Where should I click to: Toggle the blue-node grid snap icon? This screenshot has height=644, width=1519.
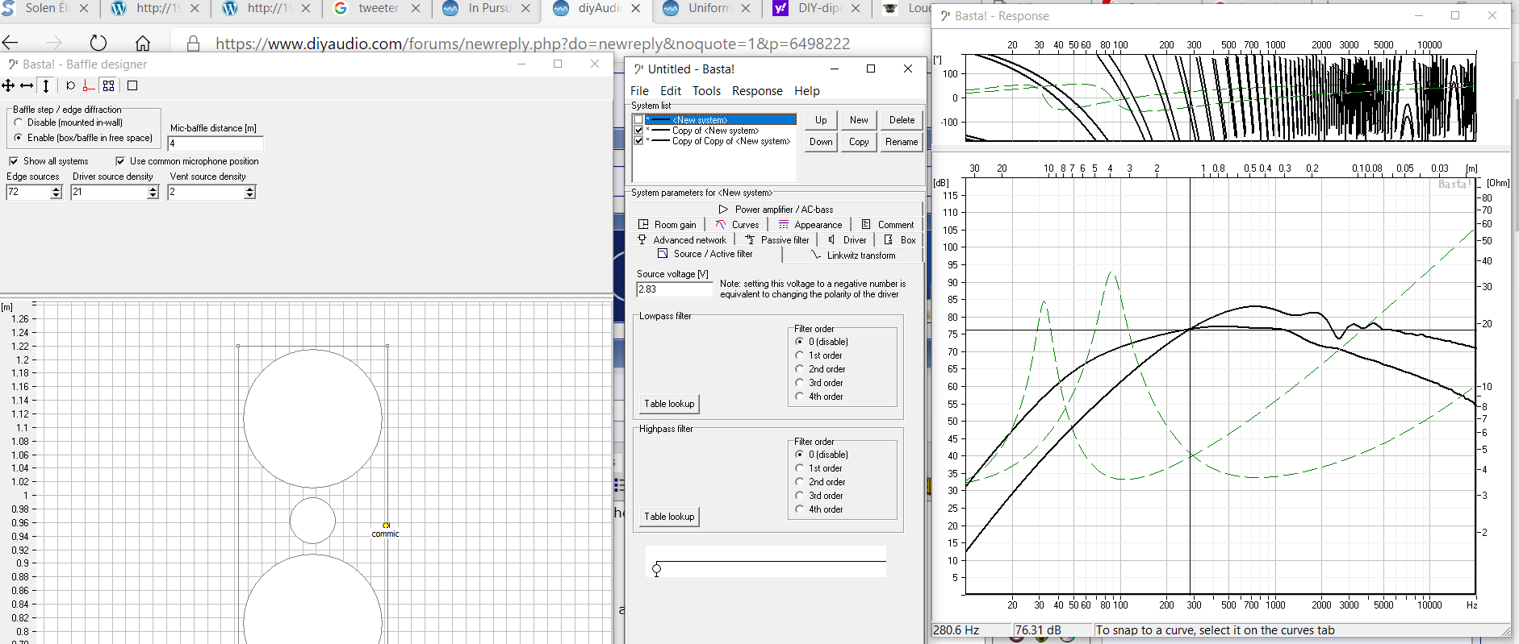pyautogui.click(x=108, y=85)
